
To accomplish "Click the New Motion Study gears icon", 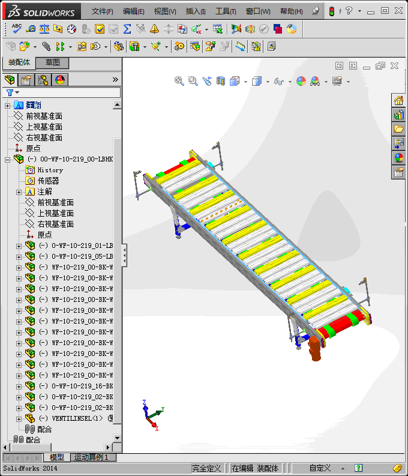I will 179,46.
